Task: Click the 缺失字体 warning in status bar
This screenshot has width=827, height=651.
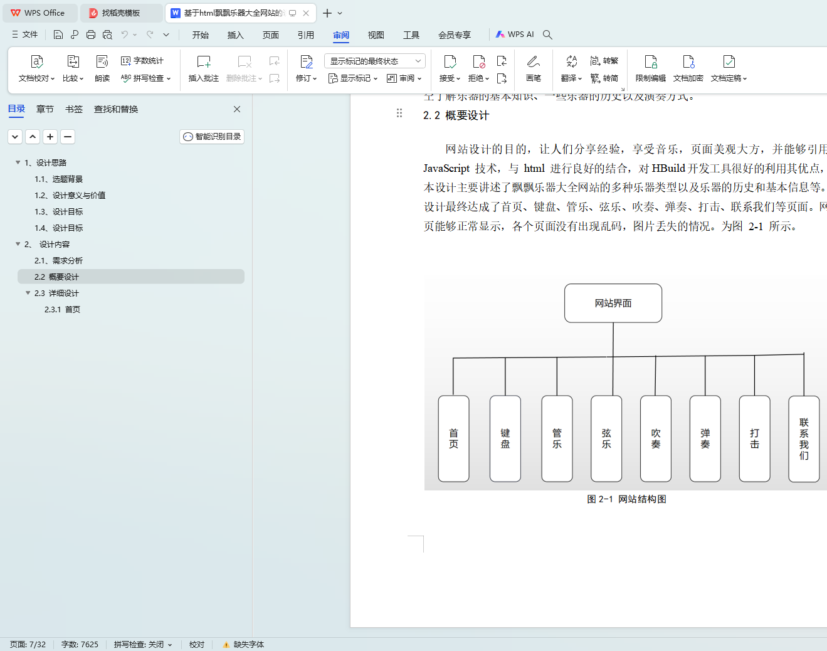Action: click(243, 644)
